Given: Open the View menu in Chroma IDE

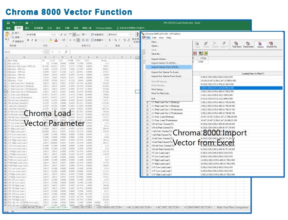Looking at the screenshot, I should click(x=161, y=38).
